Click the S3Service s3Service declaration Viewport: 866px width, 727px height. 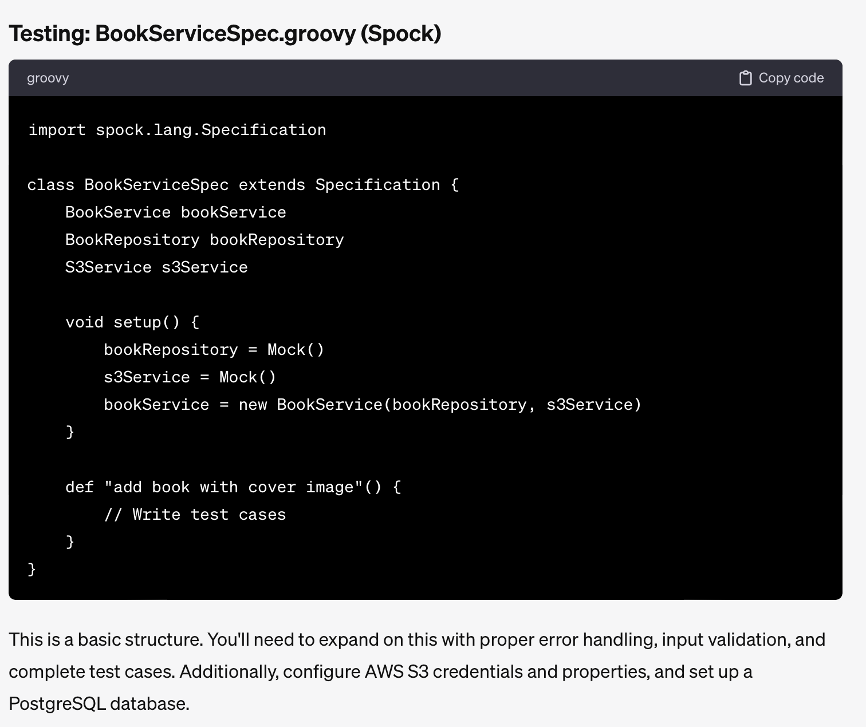156,267
